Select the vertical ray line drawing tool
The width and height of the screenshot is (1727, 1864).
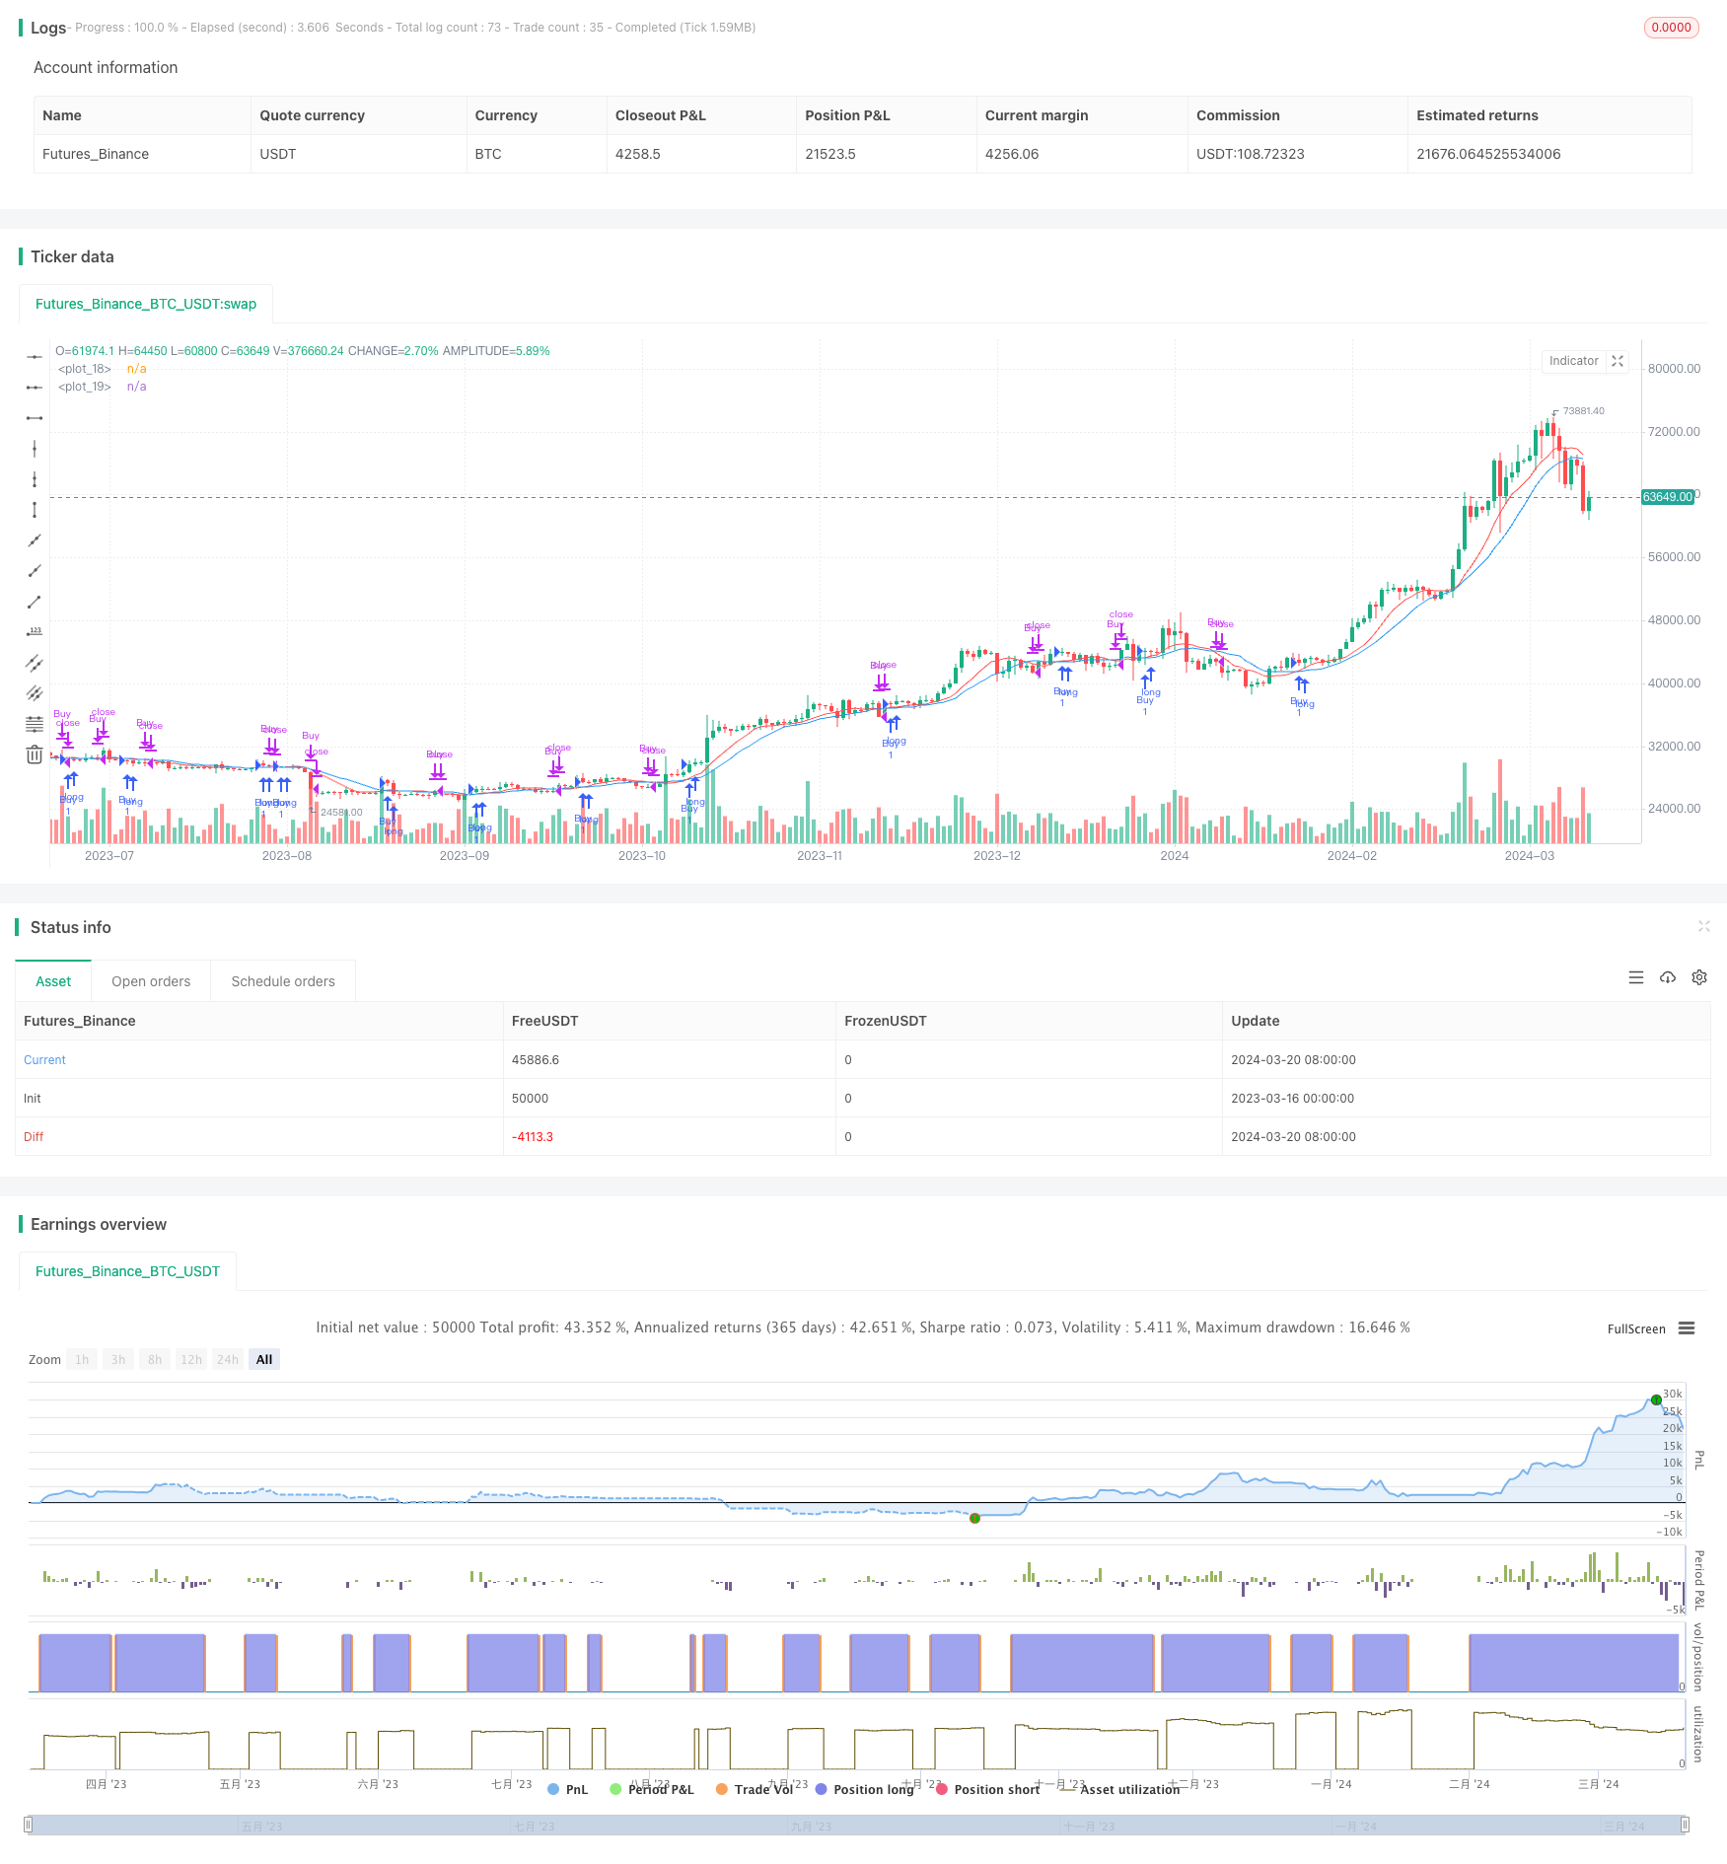click(x=35, y=479)
